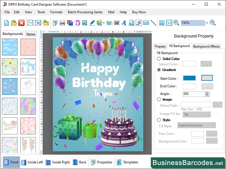Screen dimensions: 226x169
Task: Select the Image fill radio button
Action: [x=159, y=99]
